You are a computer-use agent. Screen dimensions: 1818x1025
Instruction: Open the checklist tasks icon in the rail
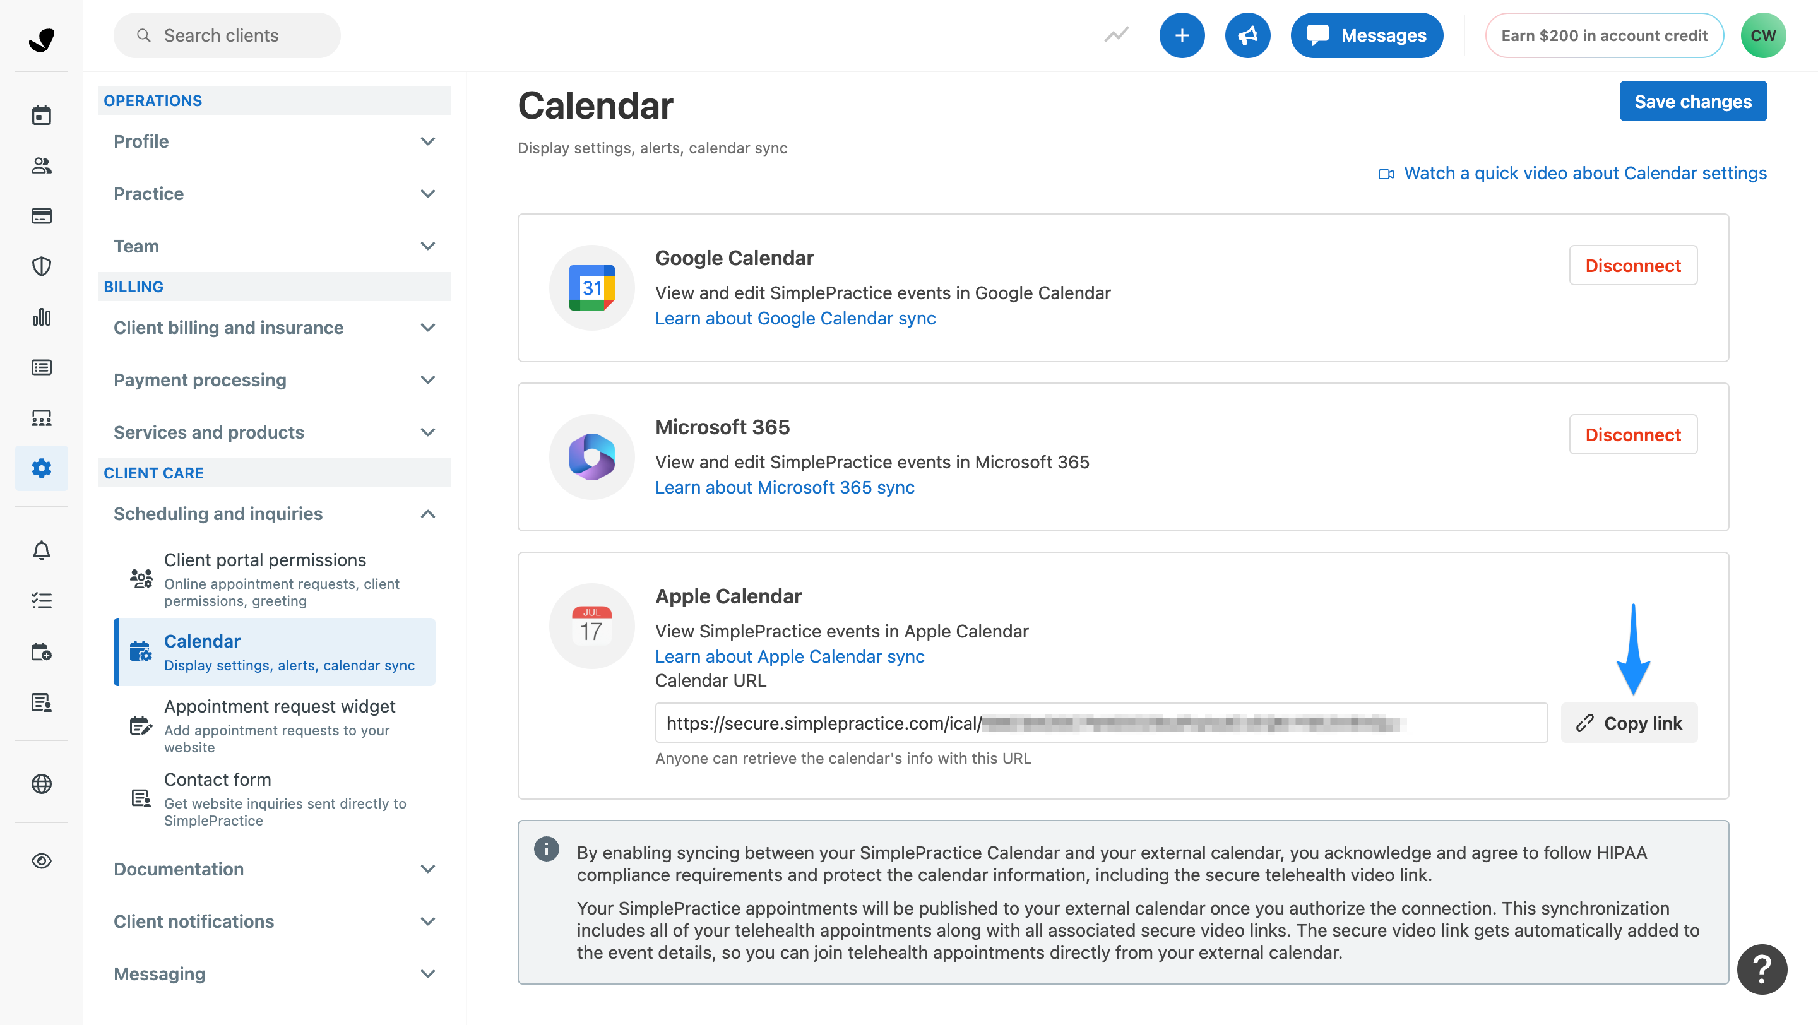(42, 600)
